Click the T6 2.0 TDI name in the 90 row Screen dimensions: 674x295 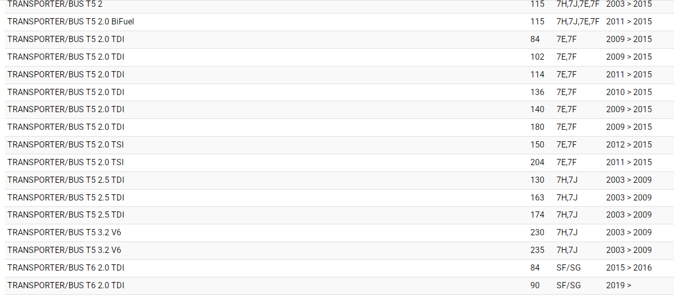66,286
